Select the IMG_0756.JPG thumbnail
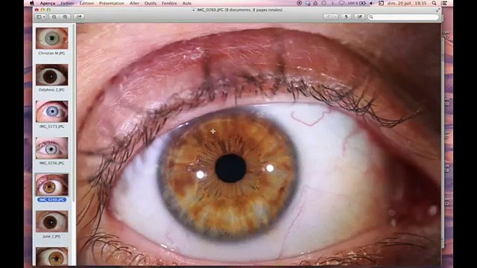Viewport: 477px width, 268px height. tap(51, 148)
